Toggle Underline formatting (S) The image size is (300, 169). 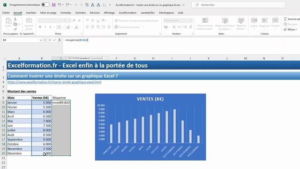[x=51, y=27]
